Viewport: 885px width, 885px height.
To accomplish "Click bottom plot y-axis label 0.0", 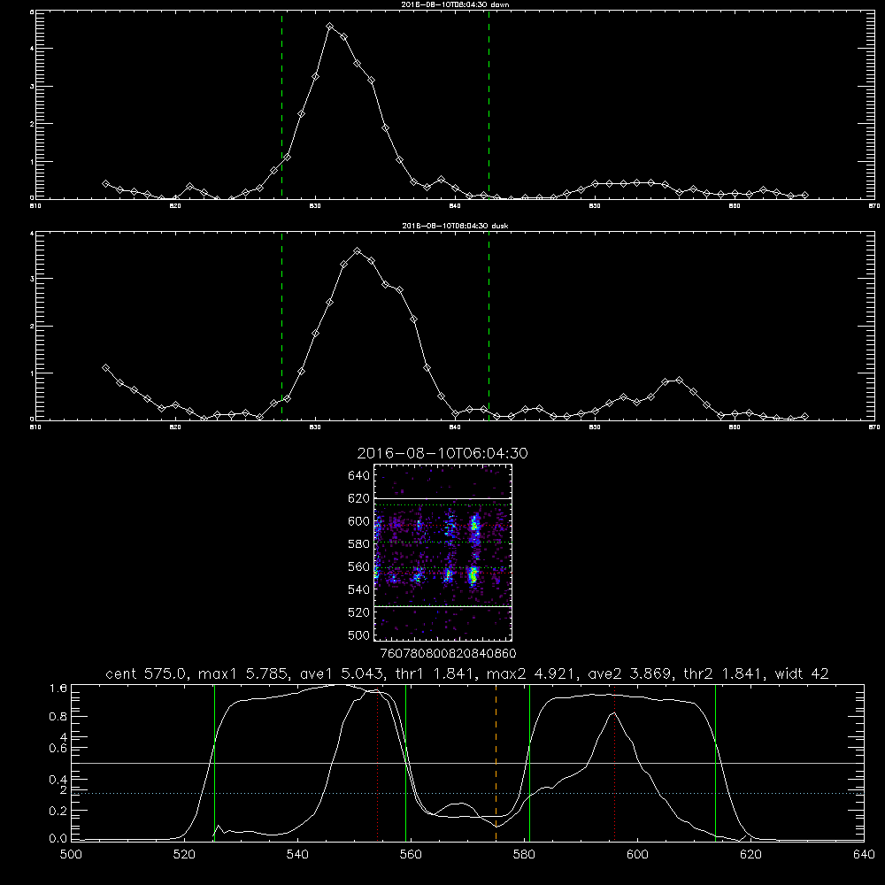I will [58, 838].
